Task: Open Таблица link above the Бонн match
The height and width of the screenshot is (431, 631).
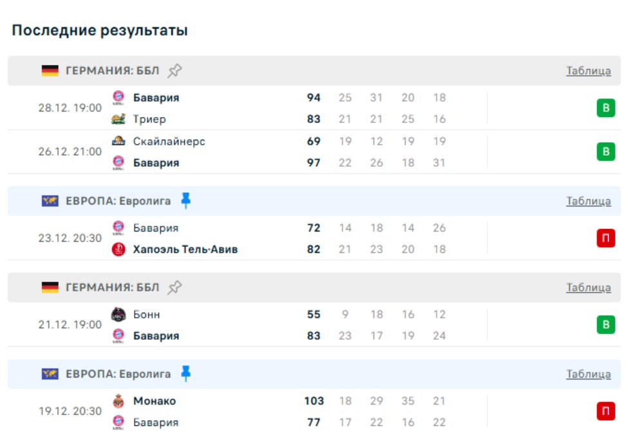Action: pyautogui.click(x=589, y=288)
